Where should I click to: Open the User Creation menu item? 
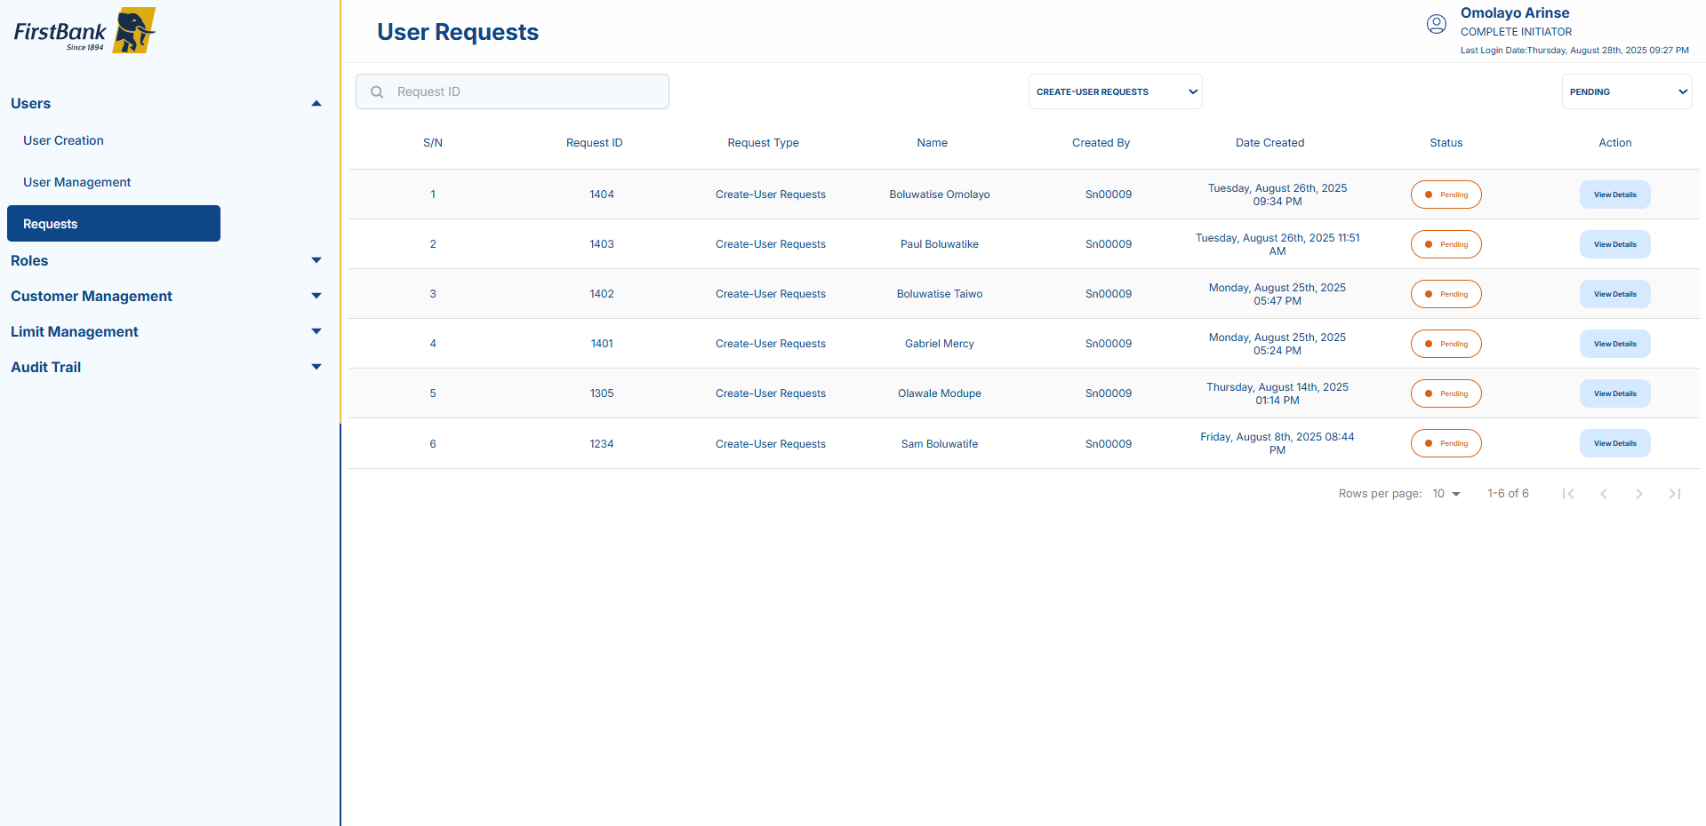point(63,140)
